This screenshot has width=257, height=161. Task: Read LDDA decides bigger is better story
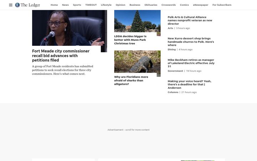130,40
